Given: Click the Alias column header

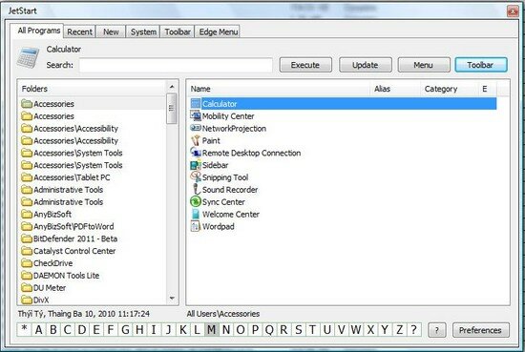Looking at the screenshot, I should click(x=395, y=89).
